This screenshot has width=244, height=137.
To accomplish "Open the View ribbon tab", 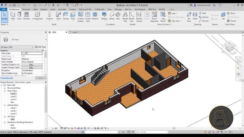I will tap(109, 9).
